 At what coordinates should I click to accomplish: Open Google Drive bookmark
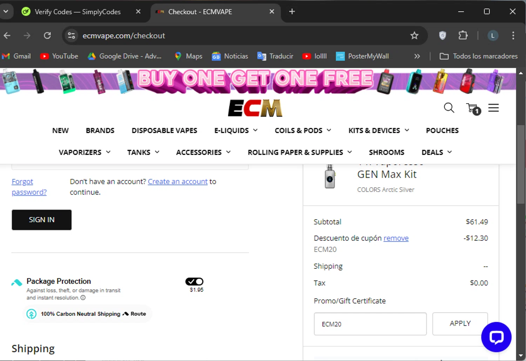tap(124, 56)
